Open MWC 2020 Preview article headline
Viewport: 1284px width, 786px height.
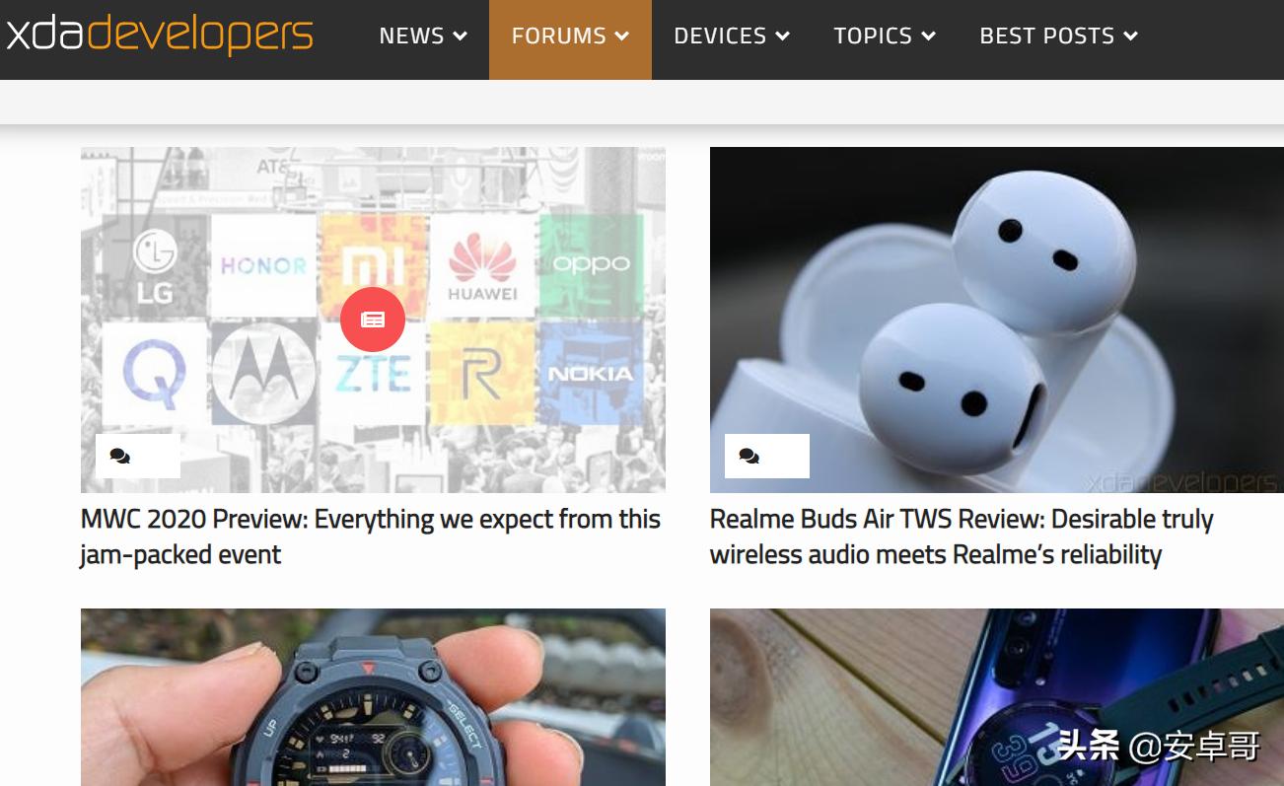click(371, 536)
